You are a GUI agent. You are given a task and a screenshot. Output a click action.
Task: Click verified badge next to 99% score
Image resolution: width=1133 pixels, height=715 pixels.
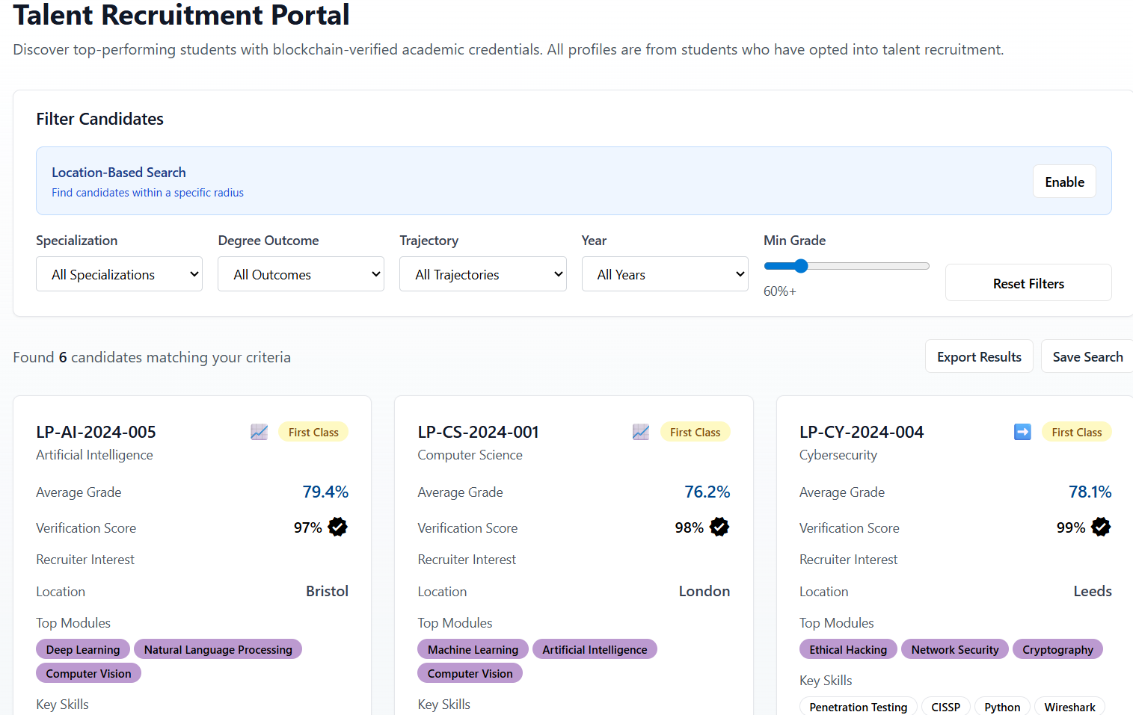click(x=1101, y=527)
